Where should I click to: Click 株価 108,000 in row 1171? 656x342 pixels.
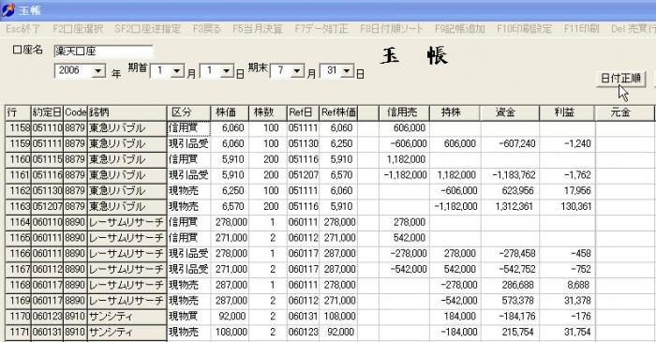[230, 332]
